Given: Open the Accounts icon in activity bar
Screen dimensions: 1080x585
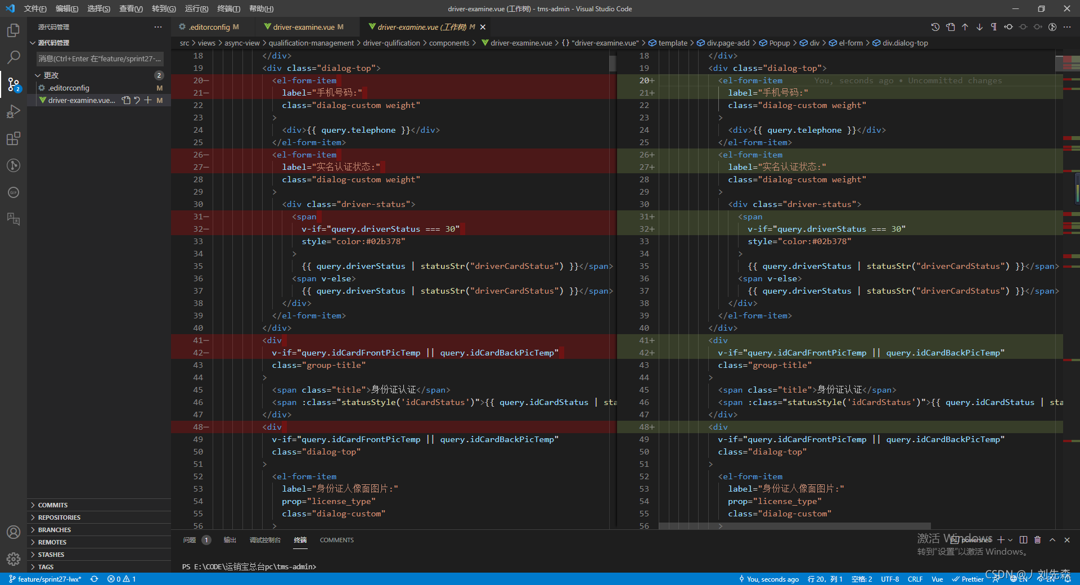Looking at the screenshot, I should click(13, 532).
